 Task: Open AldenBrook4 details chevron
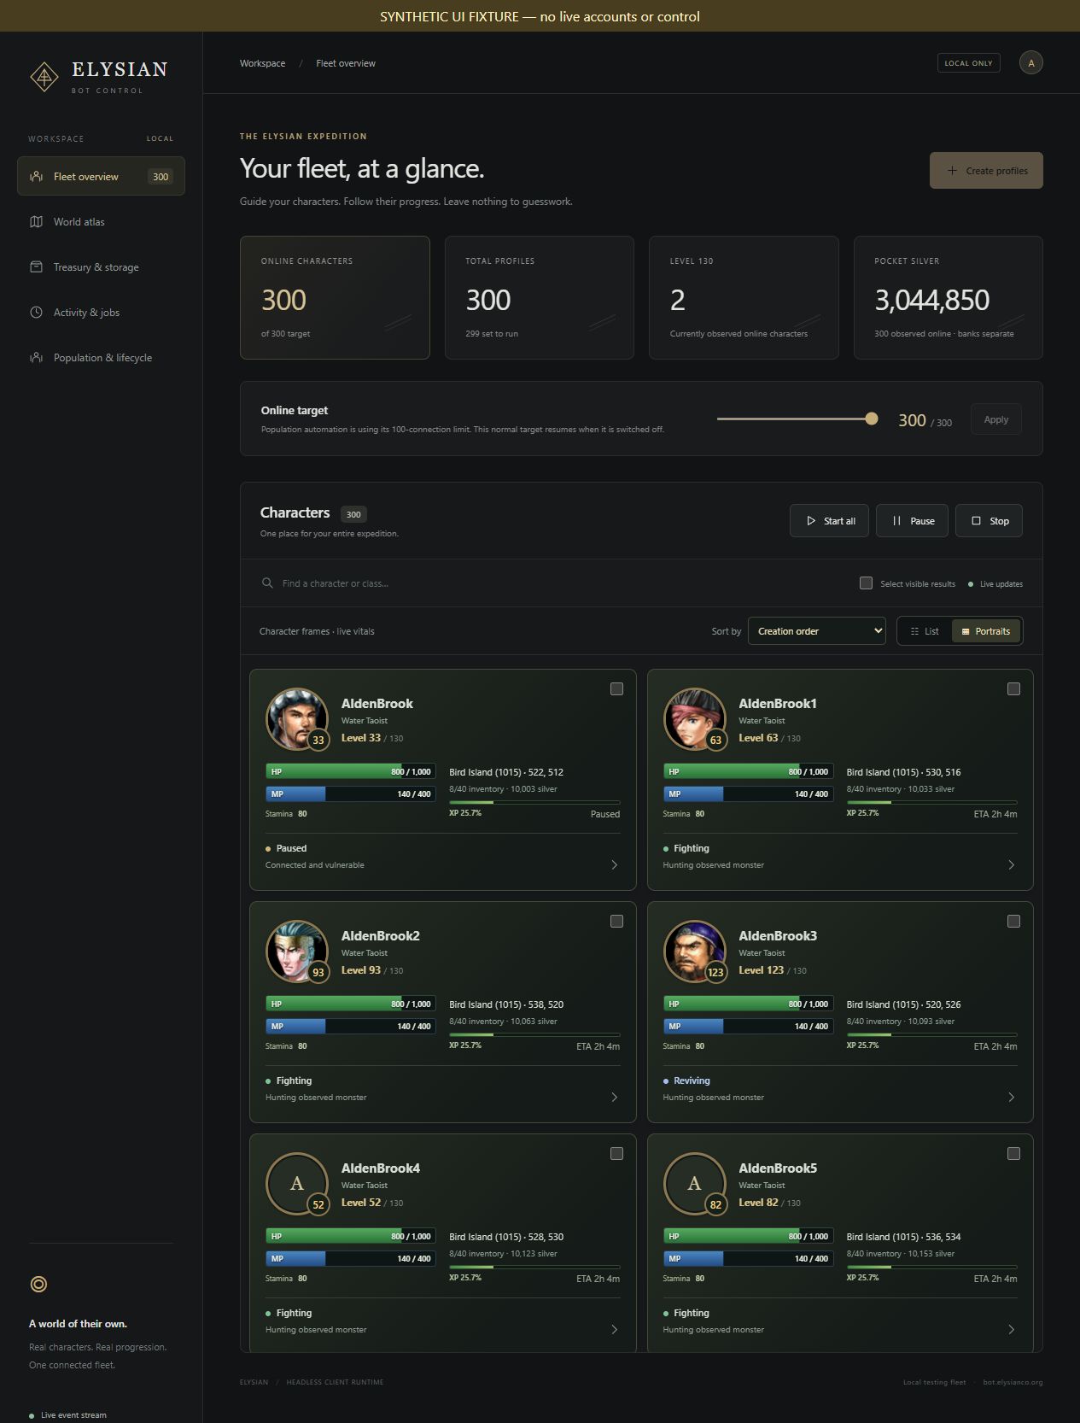coord(615,1330)
